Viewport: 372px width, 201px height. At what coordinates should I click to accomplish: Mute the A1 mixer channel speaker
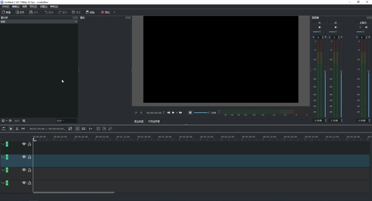pyautogui.click(x=320, y=27)
